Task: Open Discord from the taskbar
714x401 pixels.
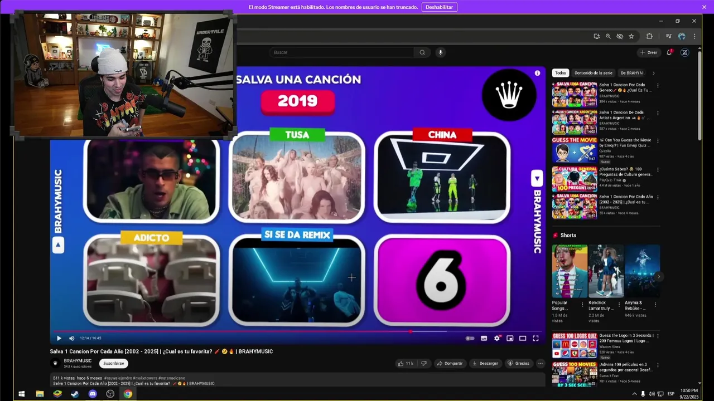Action: pyautogui.click(x=93, y=394)
